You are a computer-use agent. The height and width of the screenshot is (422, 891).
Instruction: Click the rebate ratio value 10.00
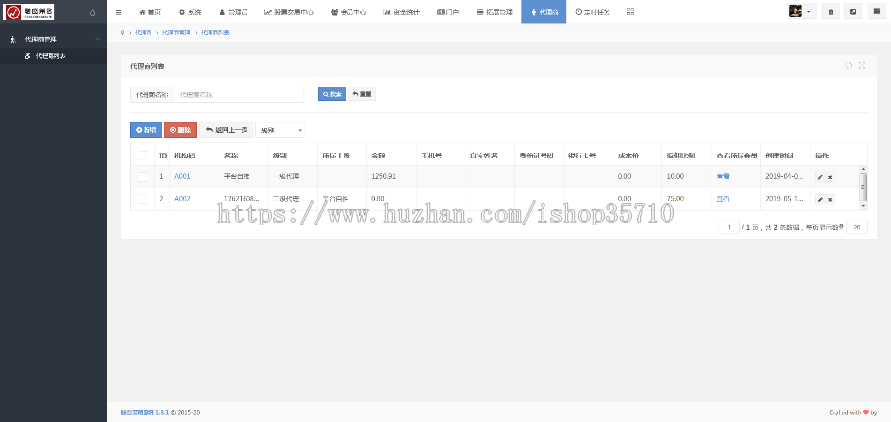pyautogui.click(x=675, y=177)
